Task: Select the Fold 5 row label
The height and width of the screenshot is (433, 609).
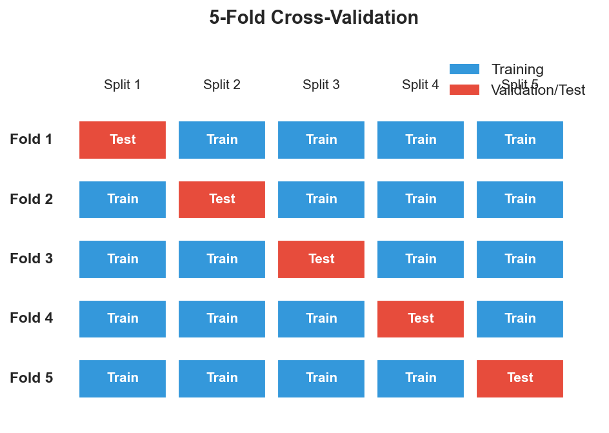Action: click(x=31, y=378)
